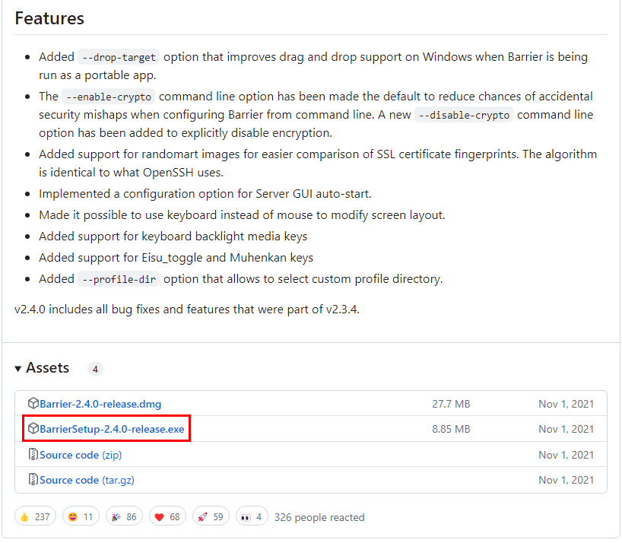Toggle the laugh emoji reaction

81,517
